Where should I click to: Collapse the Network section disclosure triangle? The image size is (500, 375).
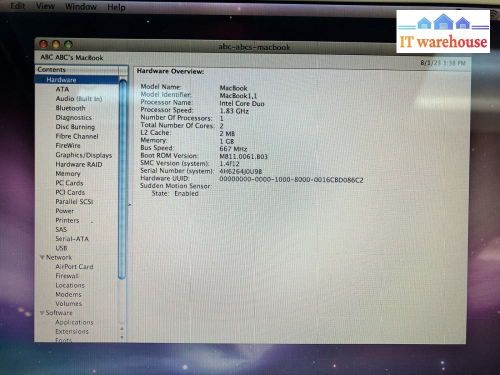click(x=42, y=257)
